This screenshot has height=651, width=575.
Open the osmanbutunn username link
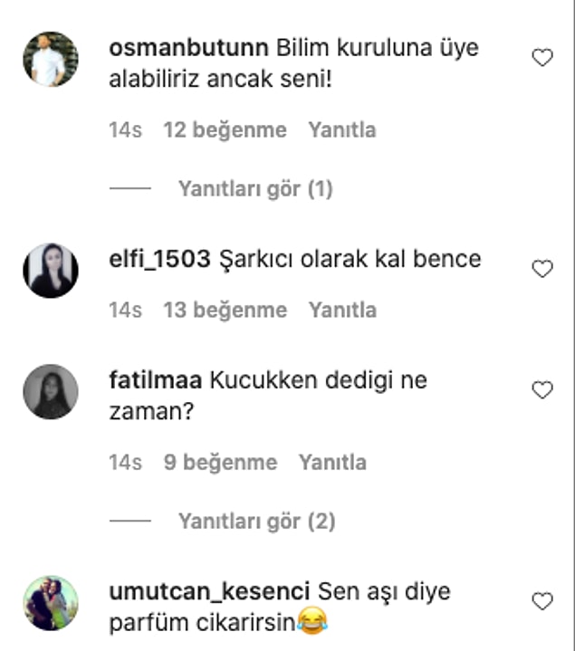click(189, 48)
